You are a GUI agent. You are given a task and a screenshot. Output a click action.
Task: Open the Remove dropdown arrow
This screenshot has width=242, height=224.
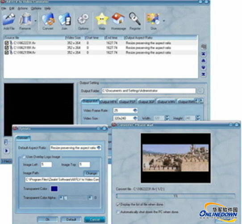[36, 21]
